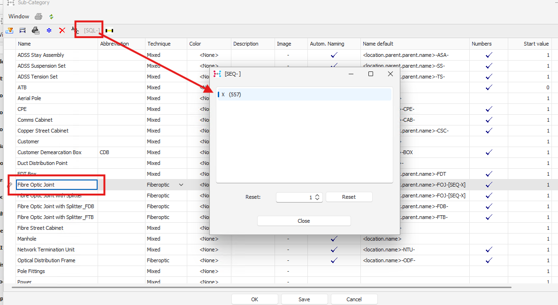Toggle Numbers checkmark for ADSS Stay Assembly
Viewport: 558px width, 305px height.
pyautogui.click(x=489, y=55)
